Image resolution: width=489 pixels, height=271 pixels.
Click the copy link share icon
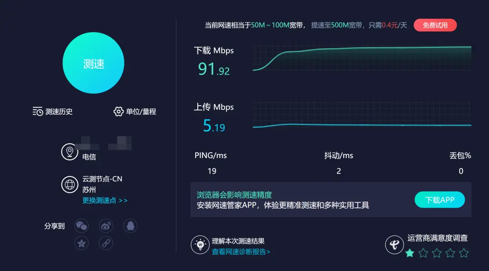105,243
